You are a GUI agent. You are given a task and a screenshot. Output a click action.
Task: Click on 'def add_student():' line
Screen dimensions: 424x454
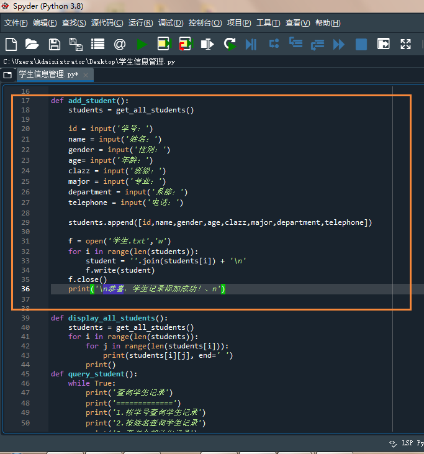[x=90, y=101]
